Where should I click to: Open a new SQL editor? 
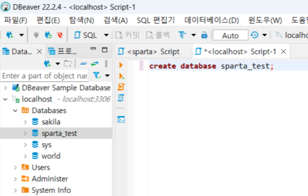tap(85, 35)
